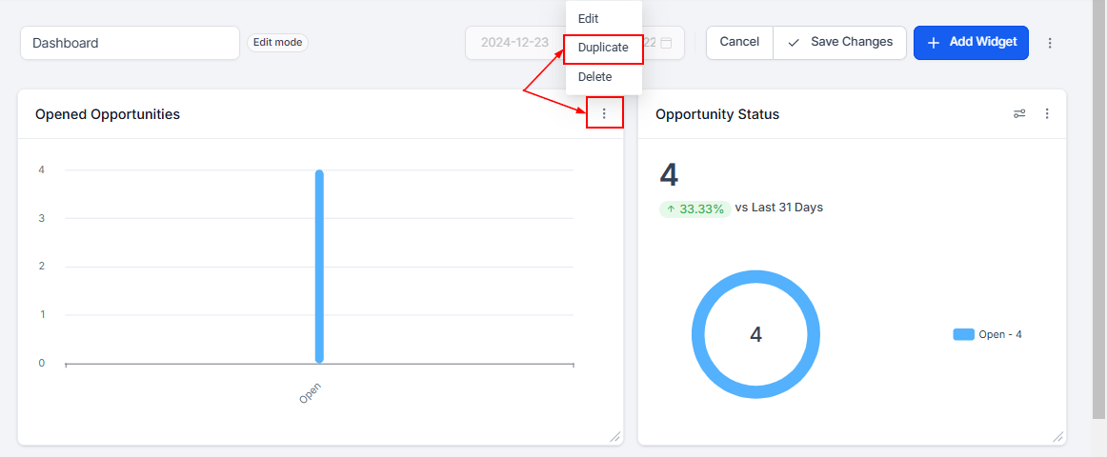Click the 'vs Last 31 Days' text
This screenshot has height=457, width=1107.
[778, 208]
